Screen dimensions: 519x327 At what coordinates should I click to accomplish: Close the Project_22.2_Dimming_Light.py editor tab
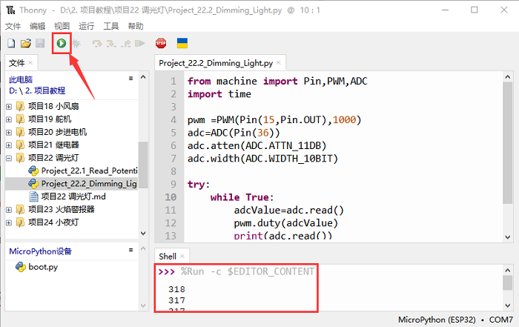click(280, 63)
